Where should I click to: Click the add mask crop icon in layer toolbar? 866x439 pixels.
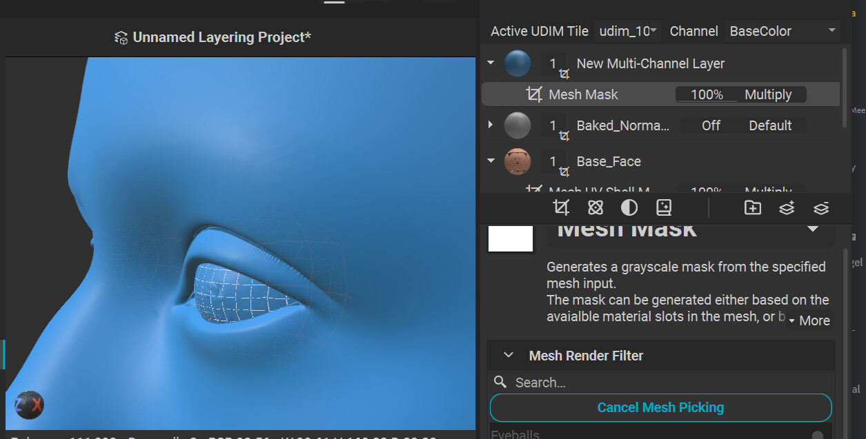561,207
